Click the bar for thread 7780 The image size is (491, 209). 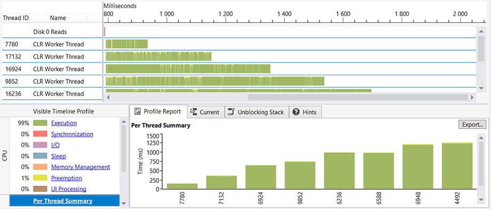[x=182, y=186]
